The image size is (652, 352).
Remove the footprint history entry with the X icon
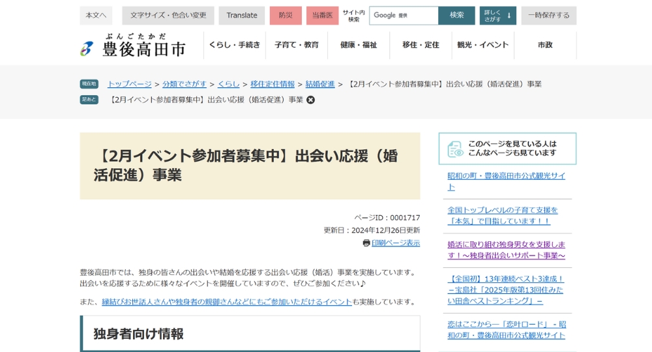point(310,100)
